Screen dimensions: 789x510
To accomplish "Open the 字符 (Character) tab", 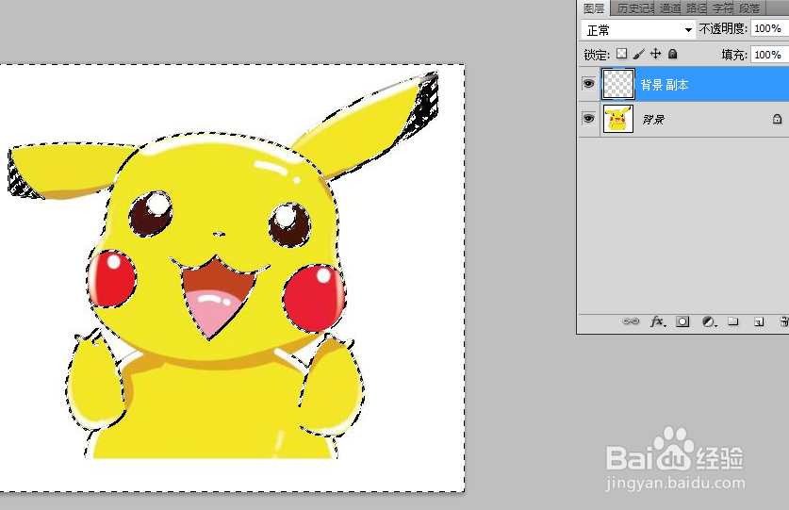I will [723, 8].
